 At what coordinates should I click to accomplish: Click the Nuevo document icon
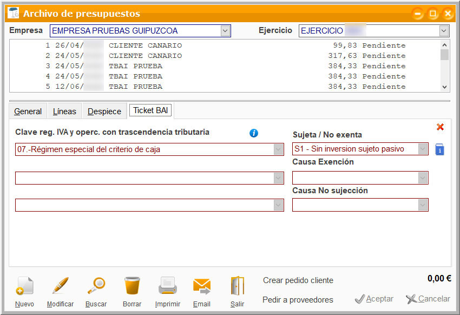tap(25, 285)
